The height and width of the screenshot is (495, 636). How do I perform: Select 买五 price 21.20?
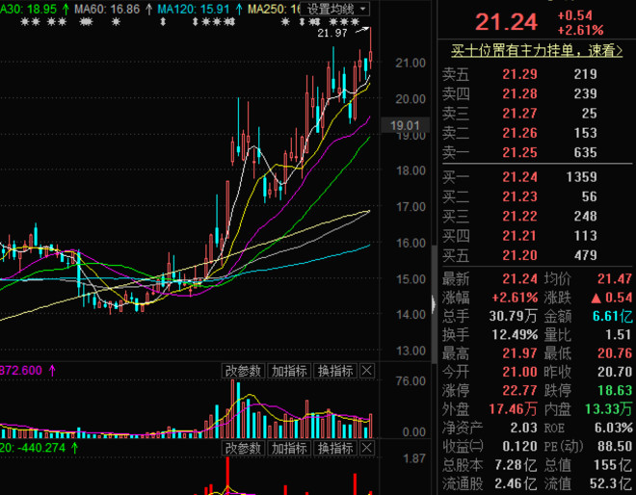[x=519, y=255]
